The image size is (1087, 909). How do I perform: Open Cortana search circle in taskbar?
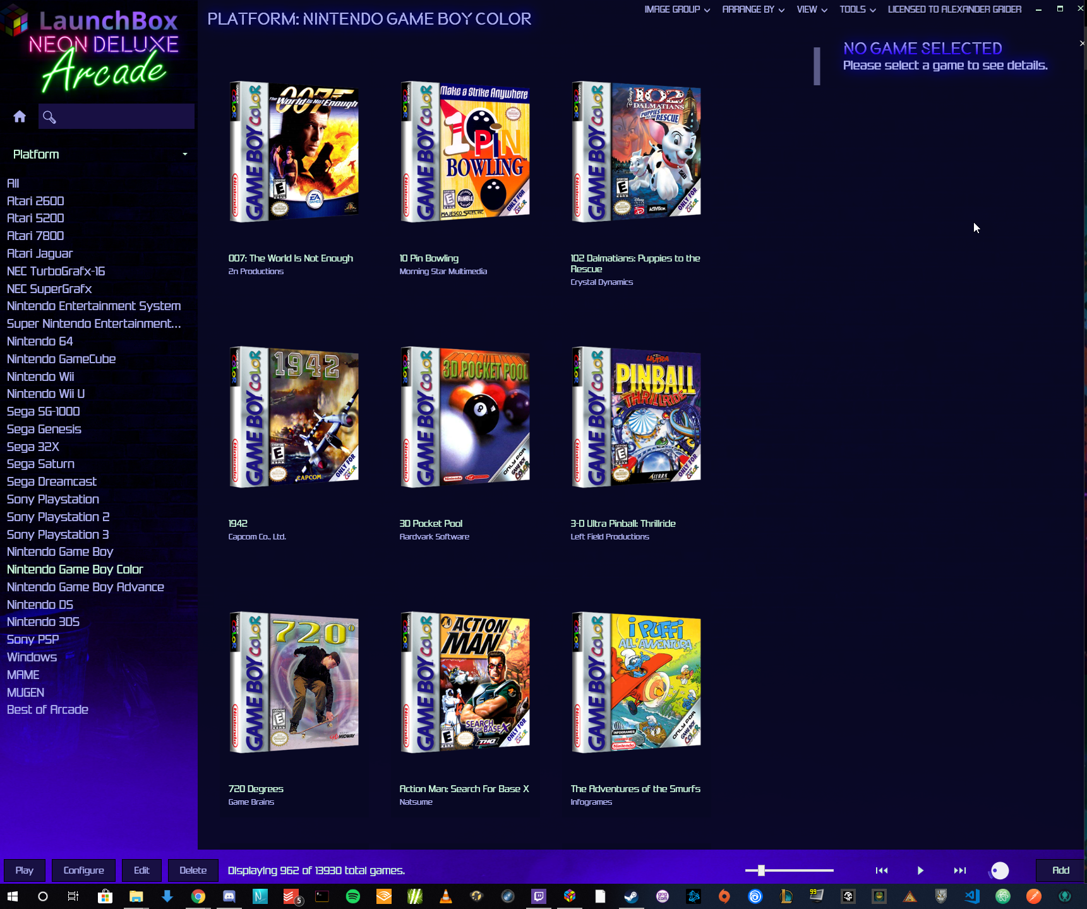(43, 896)
